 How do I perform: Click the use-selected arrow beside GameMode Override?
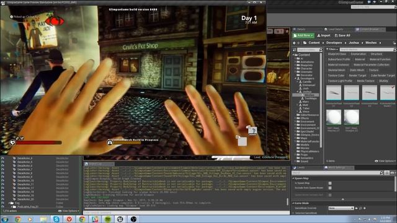pyautogui.click(x=357, y=208)
